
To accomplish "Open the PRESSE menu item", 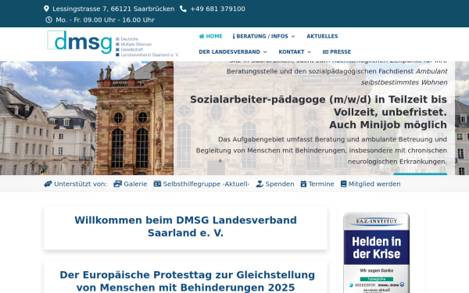I will coord(337,52).
